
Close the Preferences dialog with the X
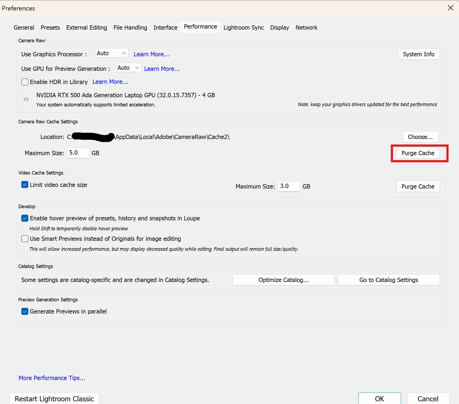tap(450, 8)
